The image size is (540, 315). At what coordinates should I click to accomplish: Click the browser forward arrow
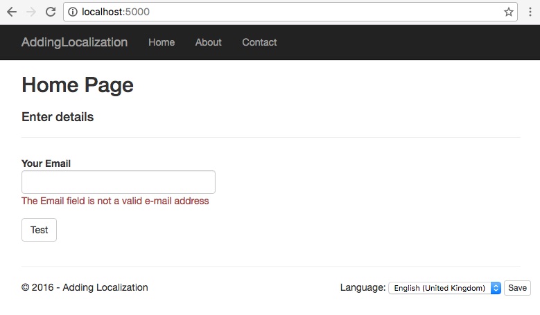[x=31, y=12]
